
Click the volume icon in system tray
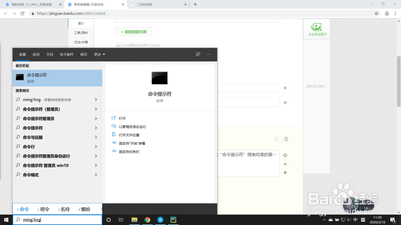[x=349, y=220]
